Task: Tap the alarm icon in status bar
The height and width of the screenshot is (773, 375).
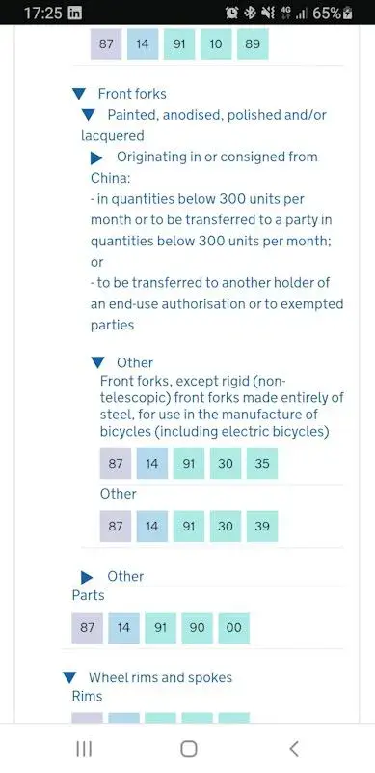Action: point(231,14)
